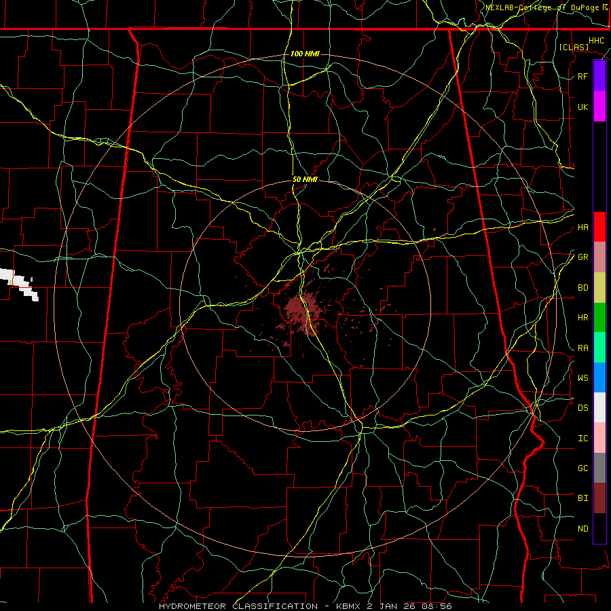Image resolution: width=611 pixels, height=611 pixels.
Task: Pick the HR green legend swatch
Action: coord(599,318)
